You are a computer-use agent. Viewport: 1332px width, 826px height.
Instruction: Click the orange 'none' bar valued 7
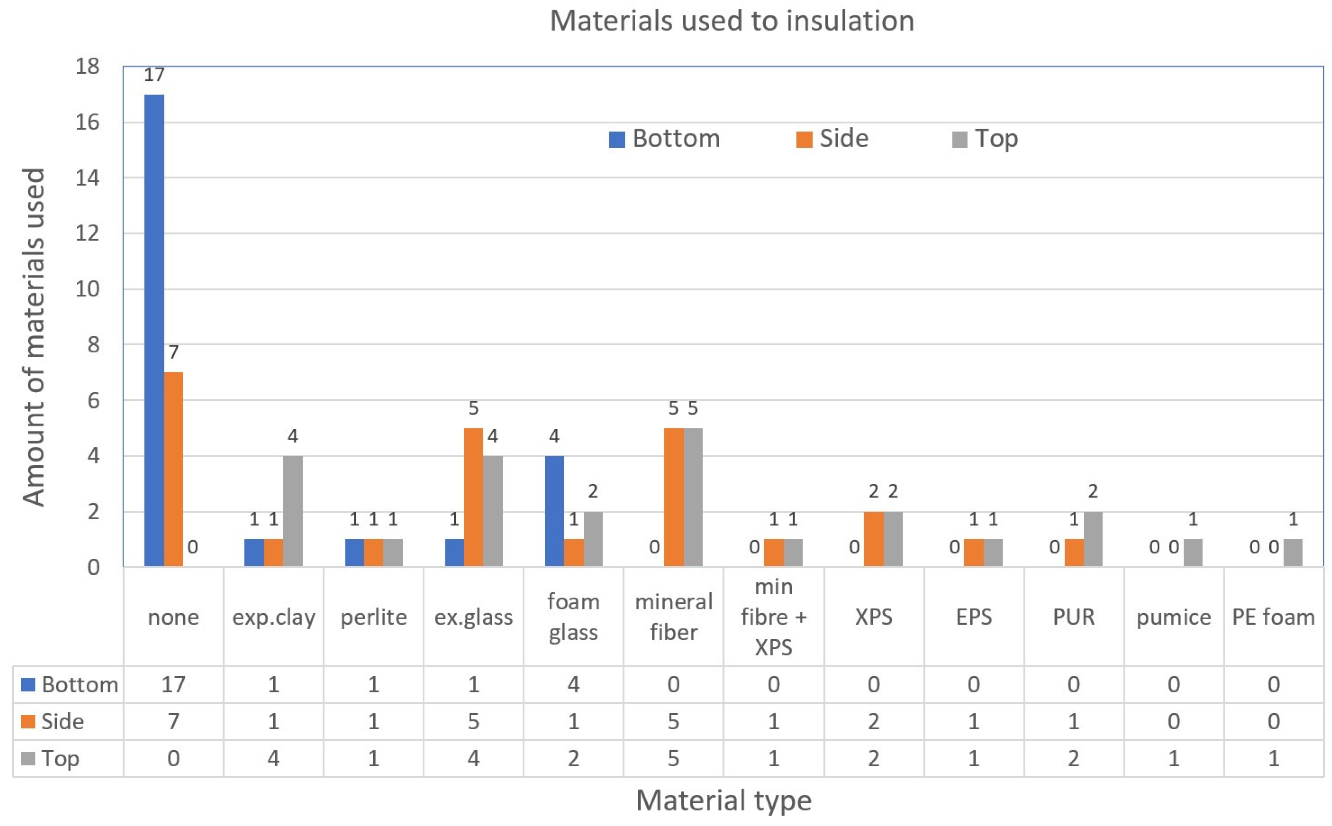click(x=173, y=469)
